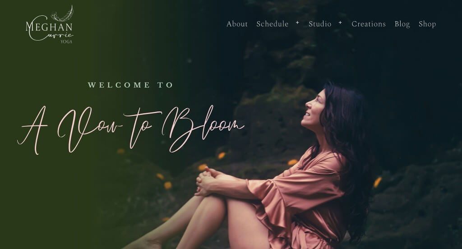Viewport: 462px width, 249px height.
Task: Click the feather illustration in the logo
Action: click(62, 14)
